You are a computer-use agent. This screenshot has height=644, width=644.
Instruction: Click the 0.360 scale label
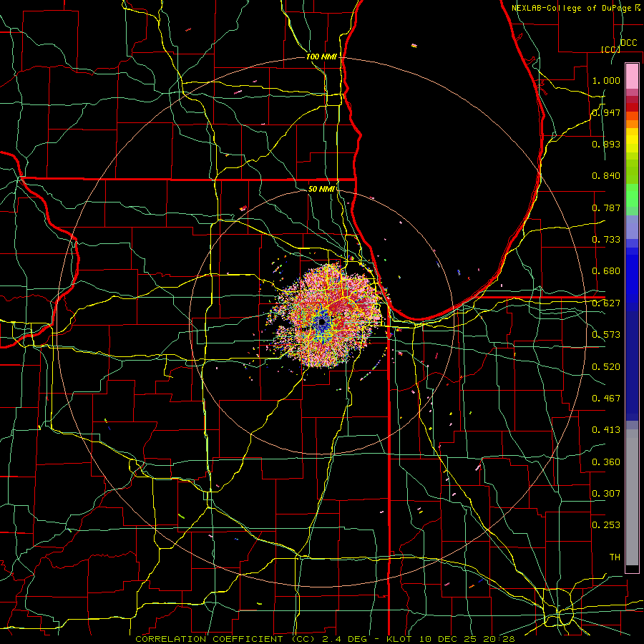(606, 462)
